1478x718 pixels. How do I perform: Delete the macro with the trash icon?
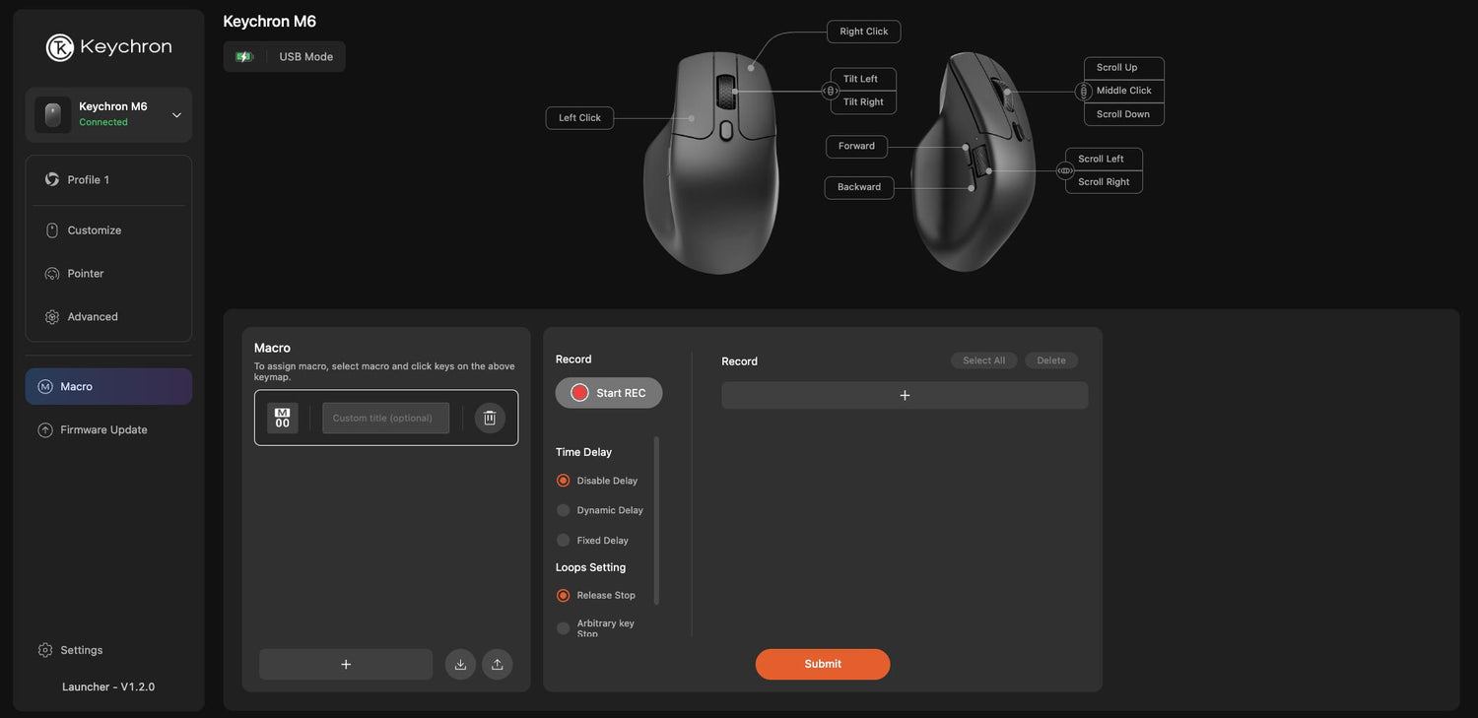point(490,418)
